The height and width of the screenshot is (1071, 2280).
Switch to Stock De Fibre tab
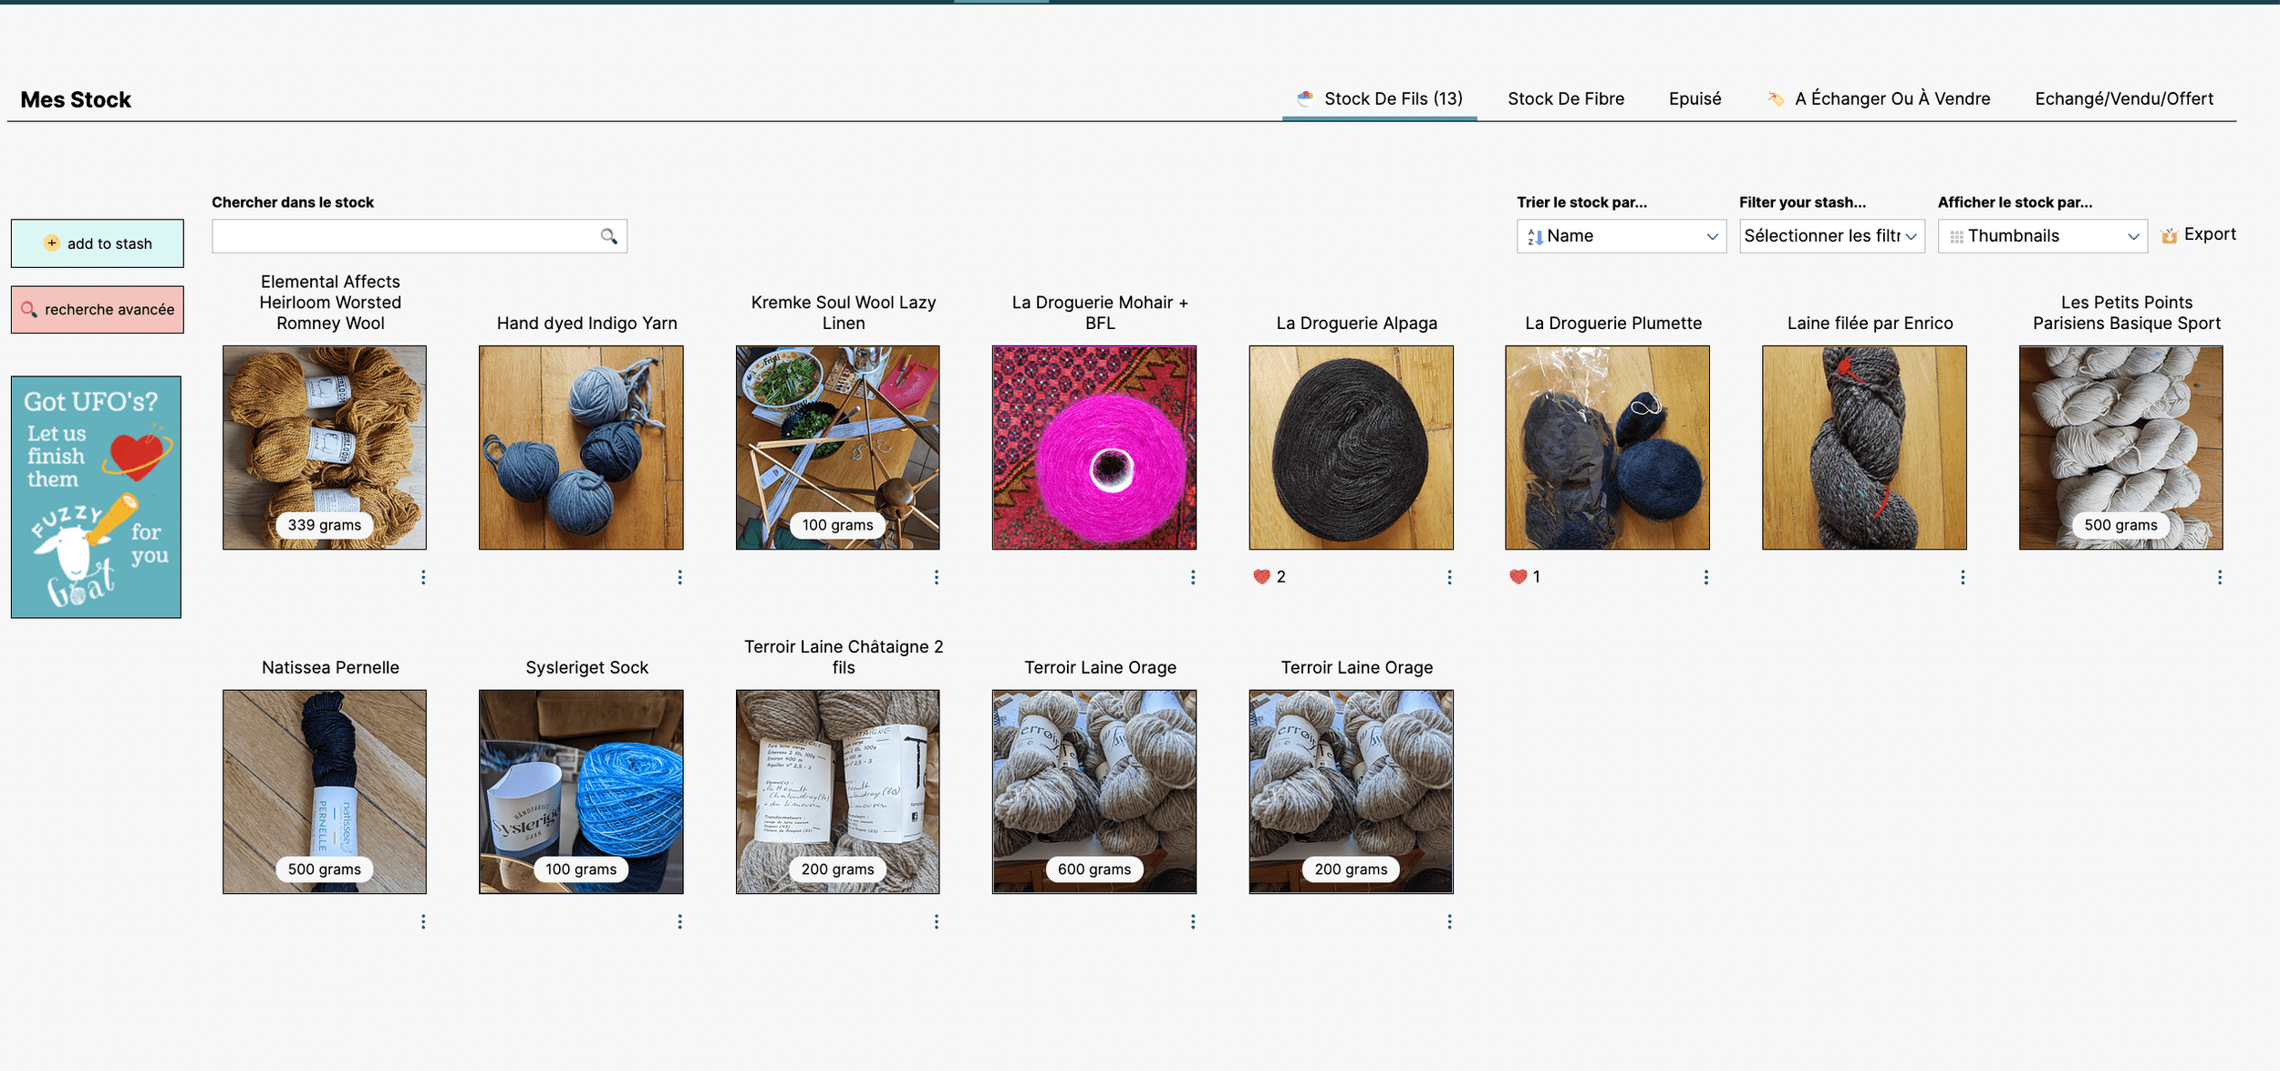(x=1565, y=98)
